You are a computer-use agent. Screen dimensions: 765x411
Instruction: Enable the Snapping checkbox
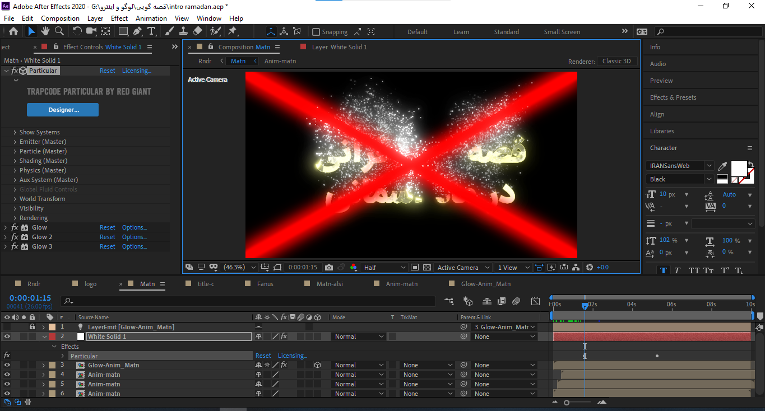[316, 32]
